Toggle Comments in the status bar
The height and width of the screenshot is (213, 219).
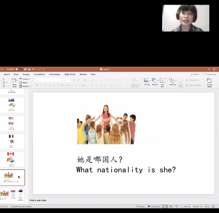[x=154, y=207]
